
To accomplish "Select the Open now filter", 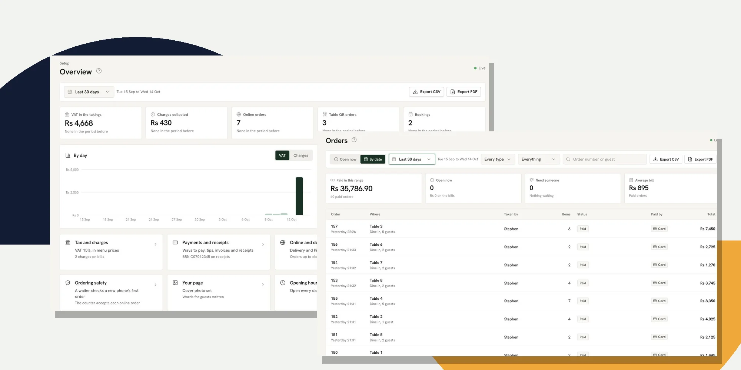I will [345, 159].
